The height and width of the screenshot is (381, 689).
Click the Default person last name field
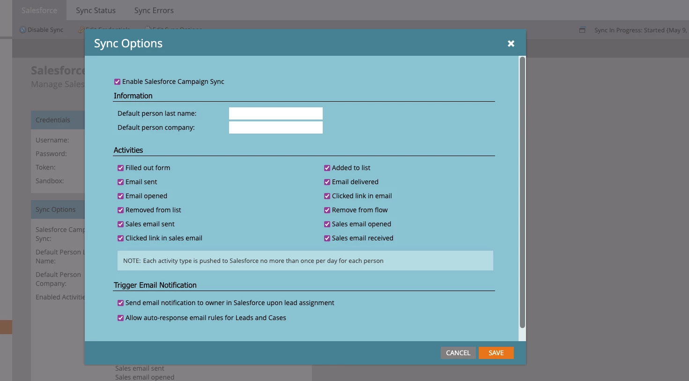275,113
